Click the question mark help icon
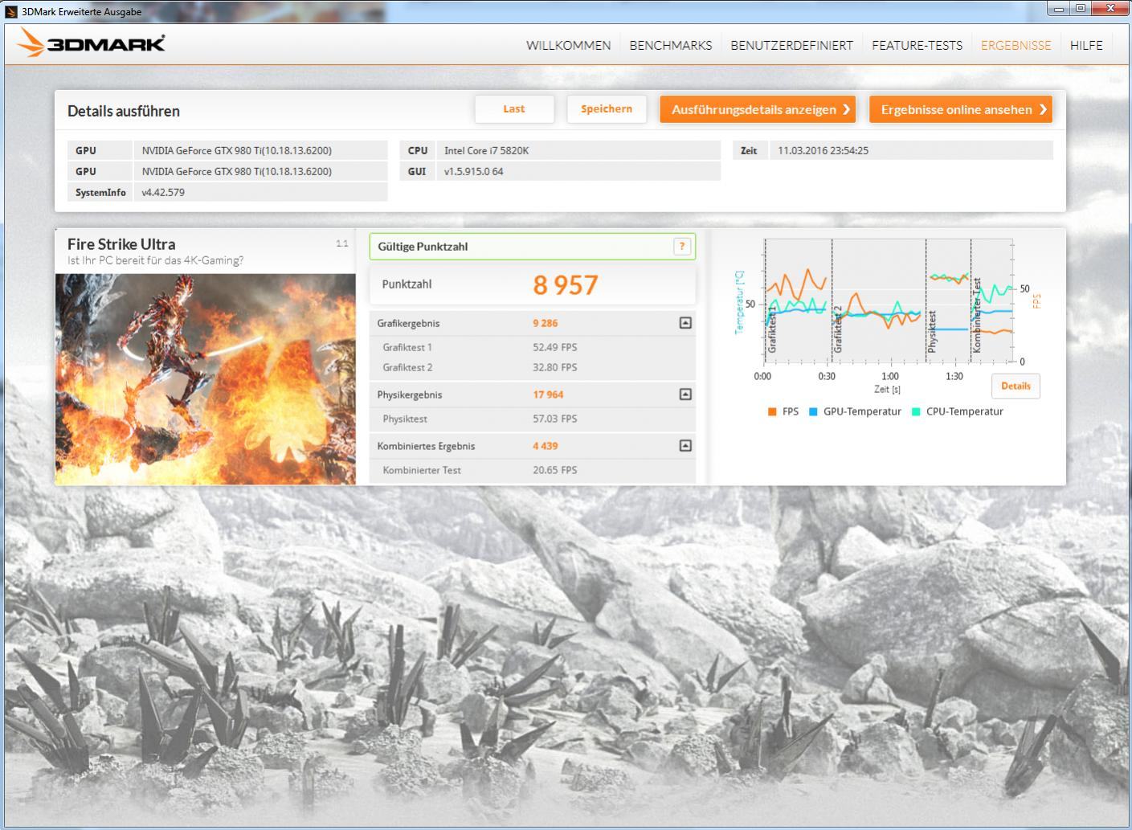Screen dimensions: 1132x830 (x=681, y=247)
